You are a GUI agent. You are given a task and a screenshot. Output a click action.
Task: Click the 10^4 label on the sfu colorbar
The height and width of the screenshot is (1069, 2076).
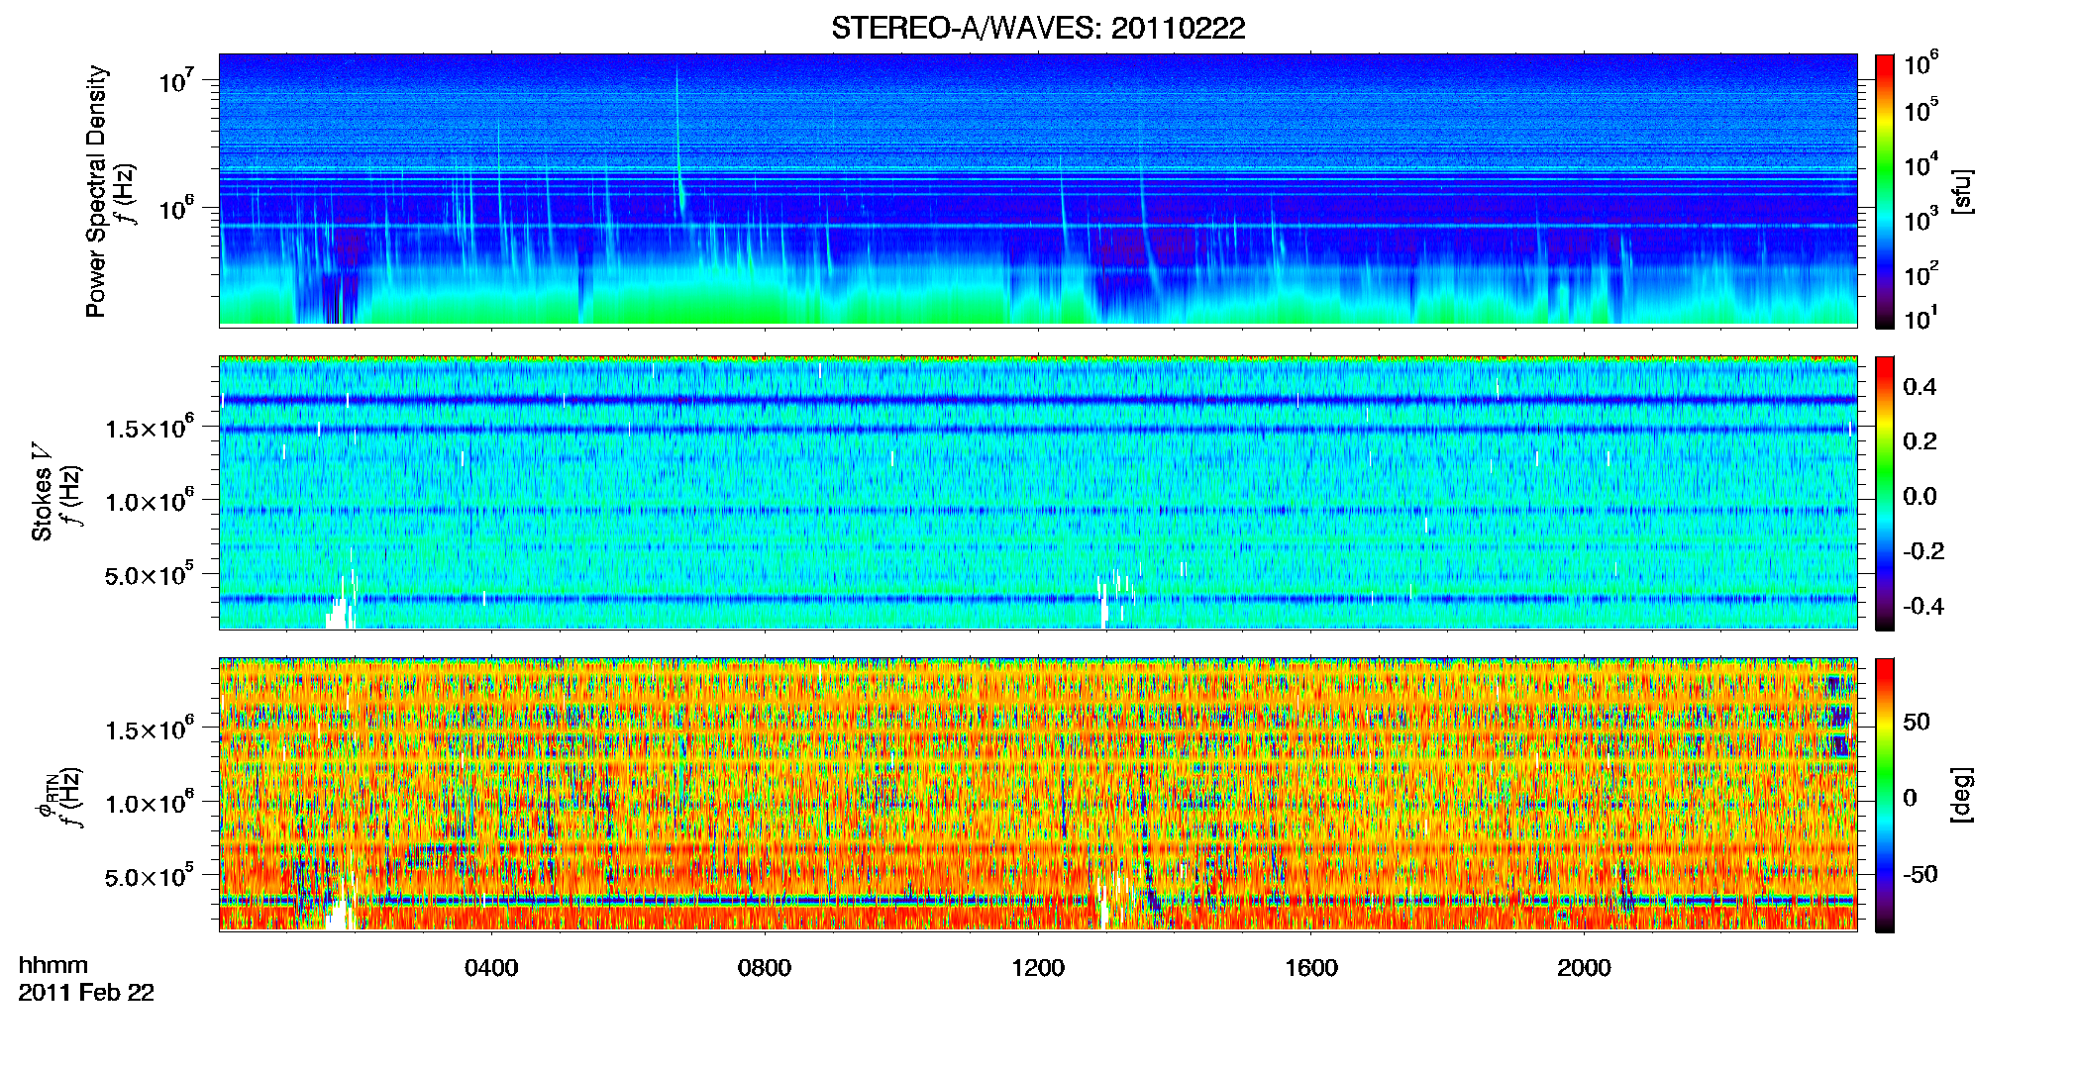[1921, 166]
